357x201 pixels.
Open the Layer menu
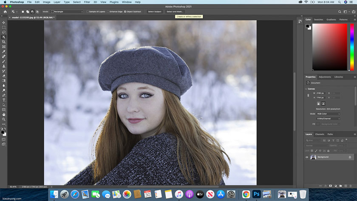[x=57, y=2]
